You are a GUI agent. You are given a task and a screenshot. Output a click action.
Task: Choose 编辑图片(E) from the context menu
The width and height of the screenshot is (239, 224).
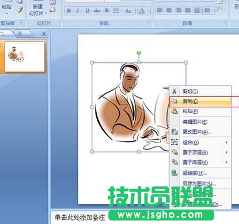pos(200,122)
